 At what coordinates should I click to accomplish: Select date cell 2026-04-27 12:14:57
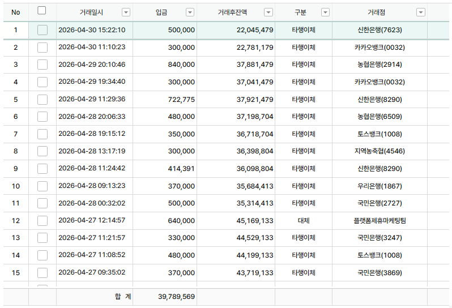92,220
